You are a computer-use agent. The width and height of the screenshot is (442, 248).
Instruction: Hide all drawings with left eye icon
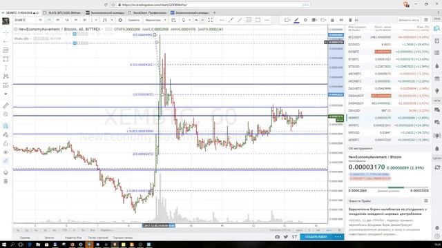point(6,152)
